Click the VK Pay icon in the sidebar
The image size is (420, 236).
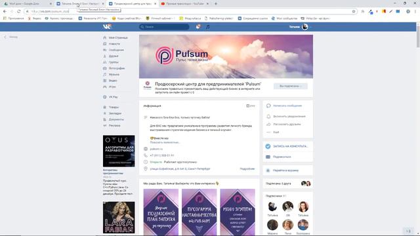[x=105, y=97]
